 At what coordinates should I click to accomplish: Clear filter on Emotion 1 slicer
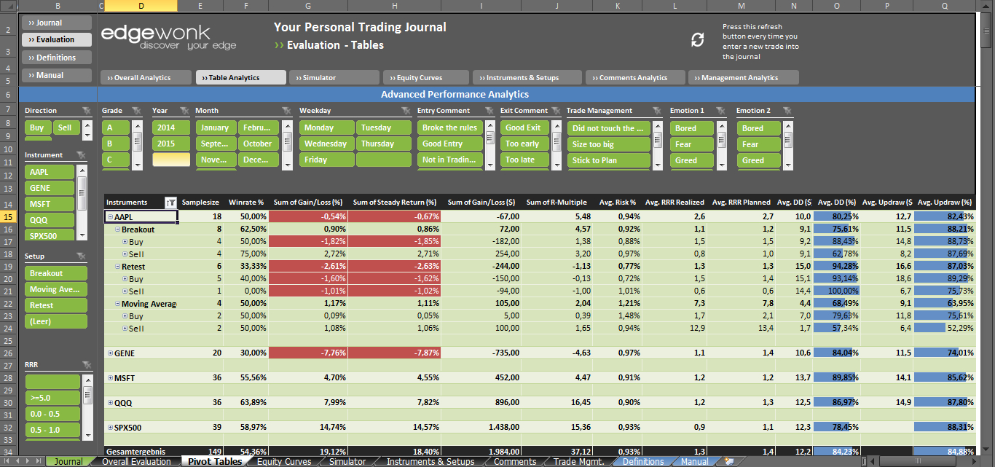pos(720,111)
